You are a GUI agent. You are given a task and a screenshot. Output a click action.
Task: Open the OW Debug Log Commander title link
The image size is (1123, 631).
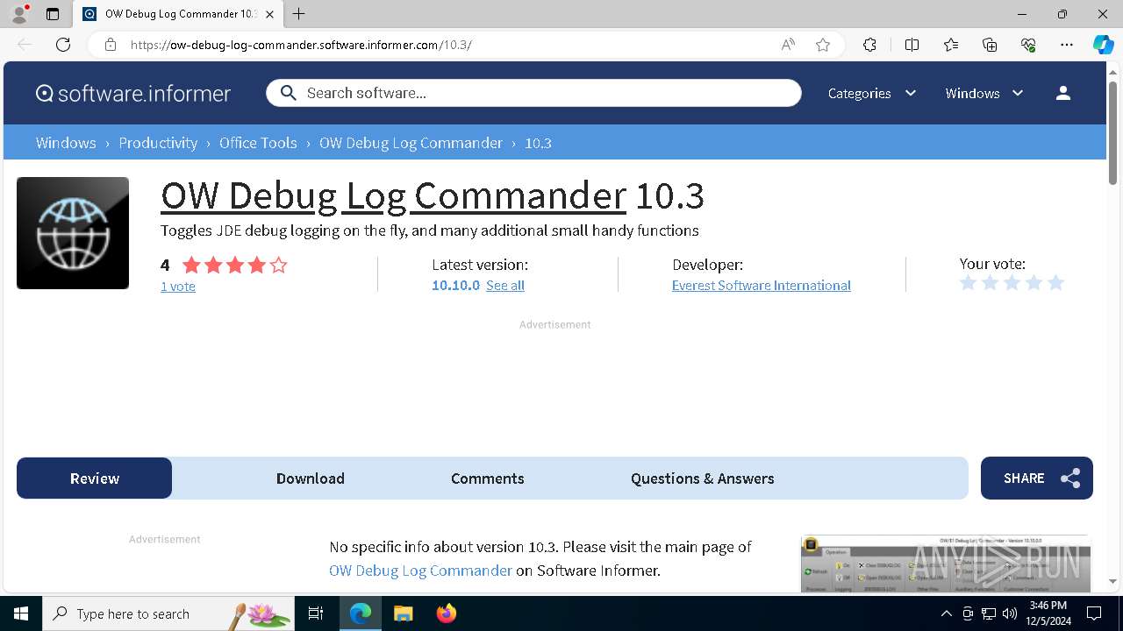click(x=394, y=195)
